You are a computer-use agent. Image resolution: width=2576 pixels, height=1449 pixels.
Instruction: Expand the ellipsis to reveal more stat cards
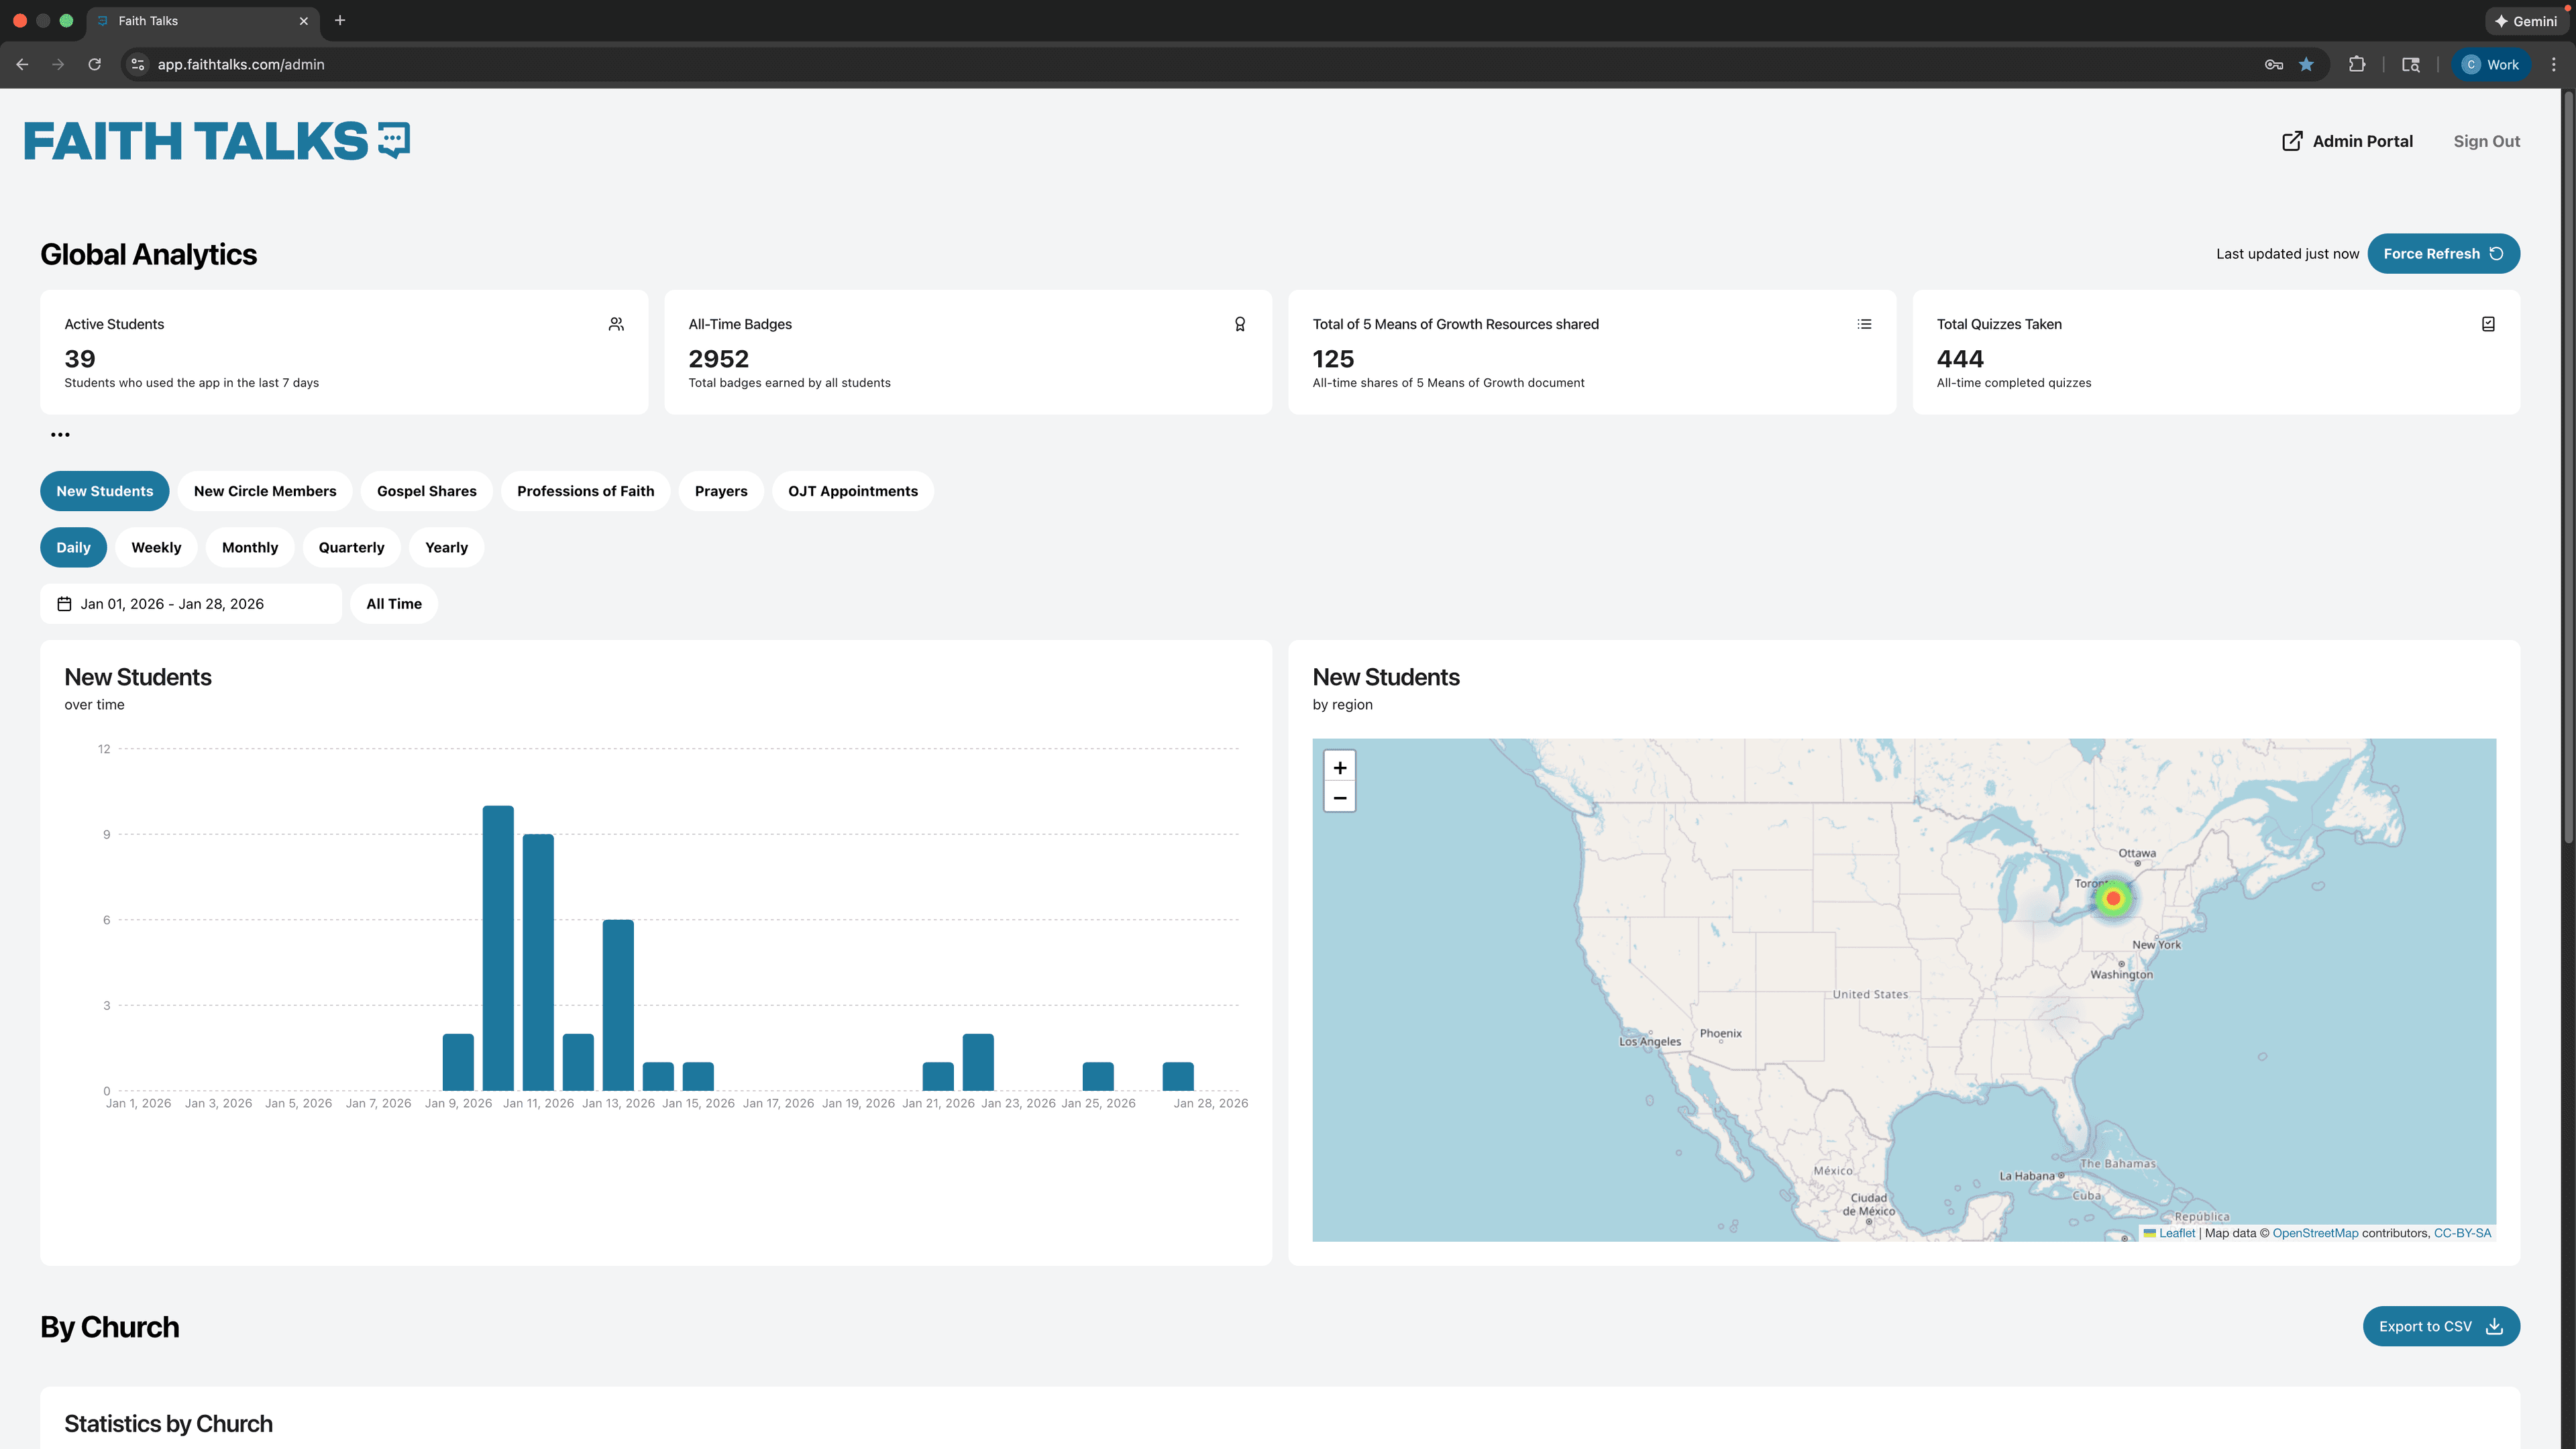61,434
